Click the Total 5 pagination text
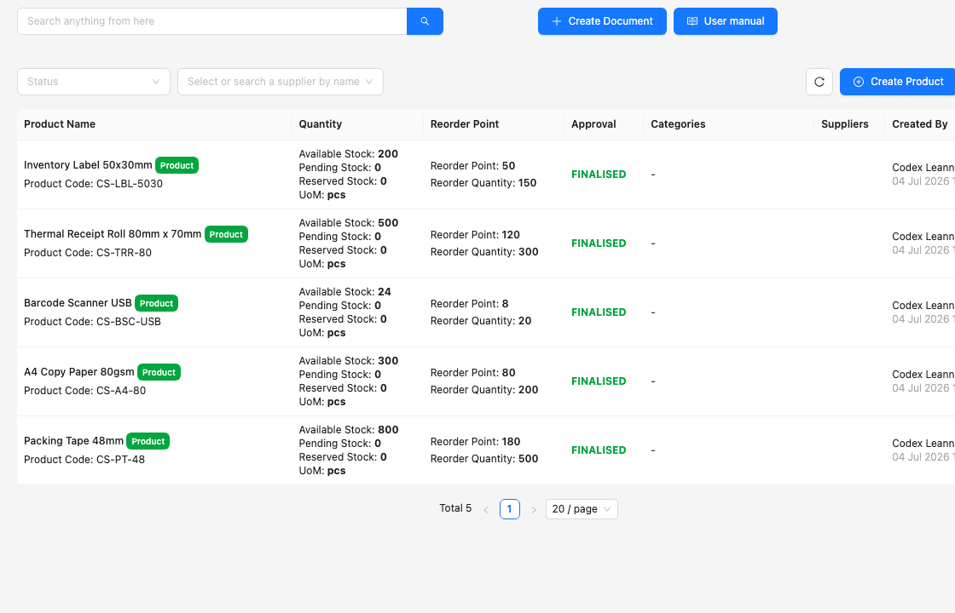 click(x=455, y=508)
